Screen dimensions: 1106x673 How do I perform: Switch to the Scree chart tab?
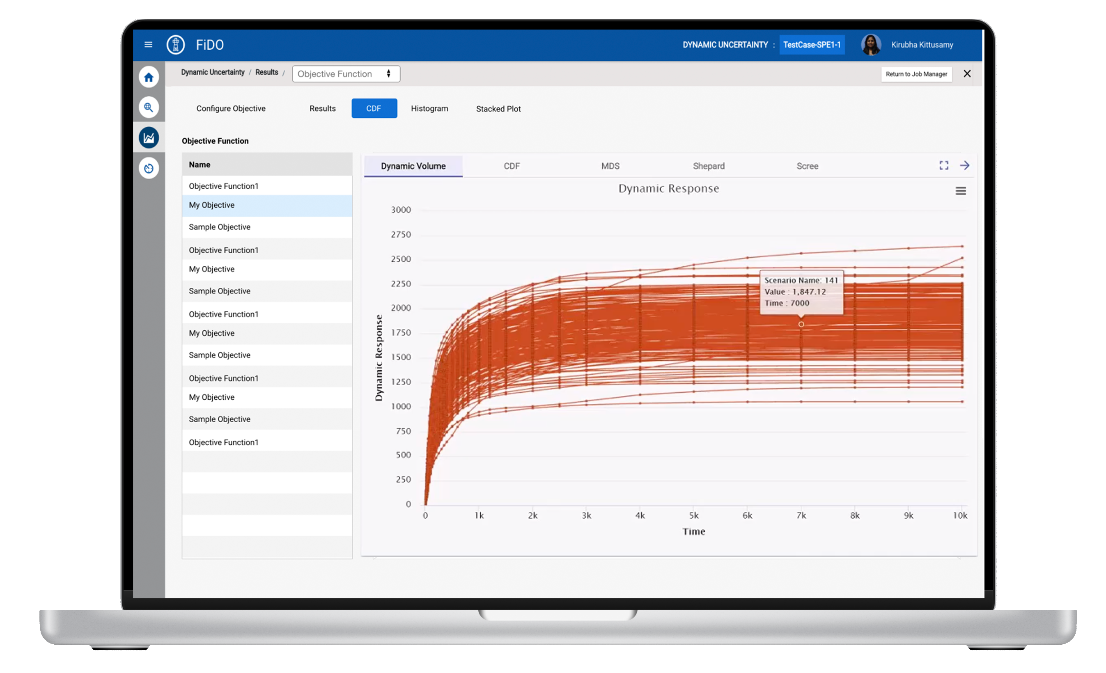[807, 166]
